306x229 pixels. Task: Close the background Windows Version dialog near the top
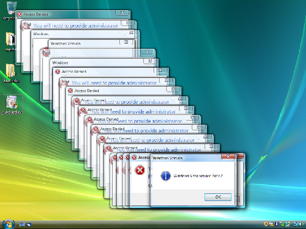pos(126,42)
